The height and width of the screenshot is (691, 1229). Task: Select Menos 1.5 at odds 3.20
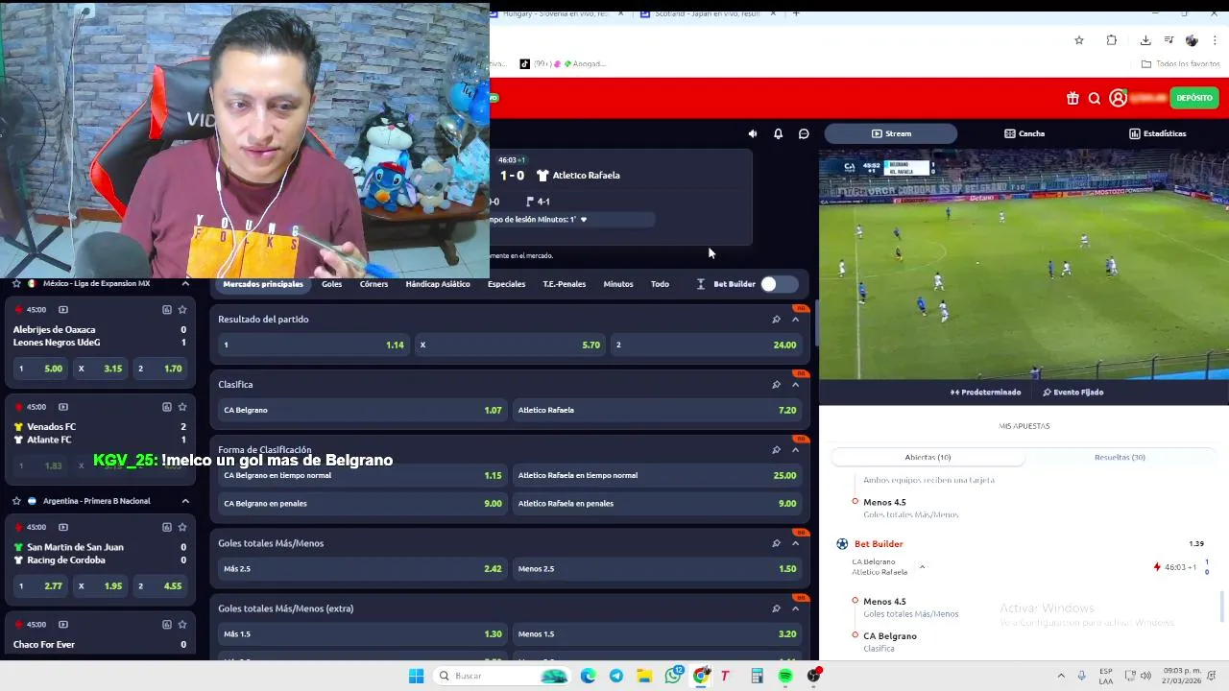click(x=657, y=633)
